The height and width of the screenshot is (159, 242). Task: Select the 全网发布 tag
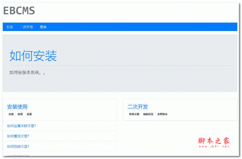pos(163,114)
